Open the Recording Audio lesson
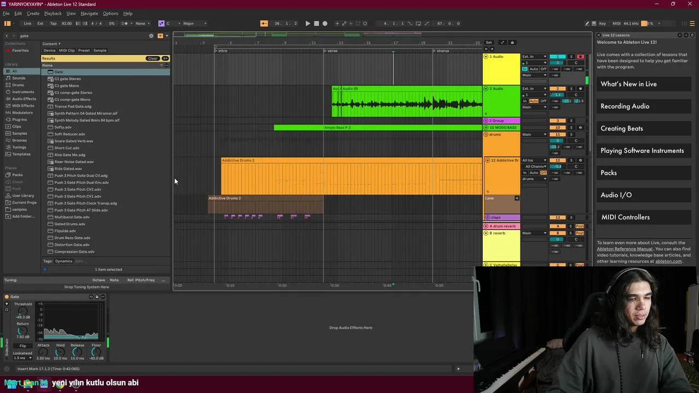This screenshot has height=393, width=699. (644, 106)
